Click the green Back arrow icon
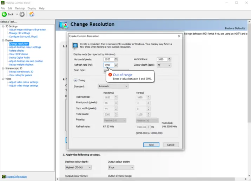The height and width of the screenshot is (181, 251). coord(4,14)
